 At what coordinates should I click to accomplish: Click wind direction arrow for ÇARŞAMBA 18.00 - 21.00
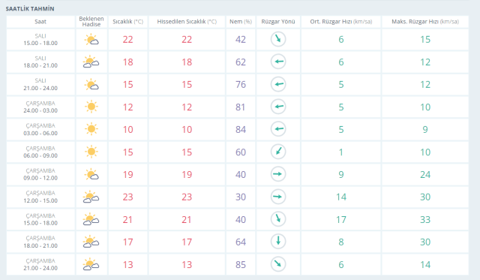click(278, 242)
